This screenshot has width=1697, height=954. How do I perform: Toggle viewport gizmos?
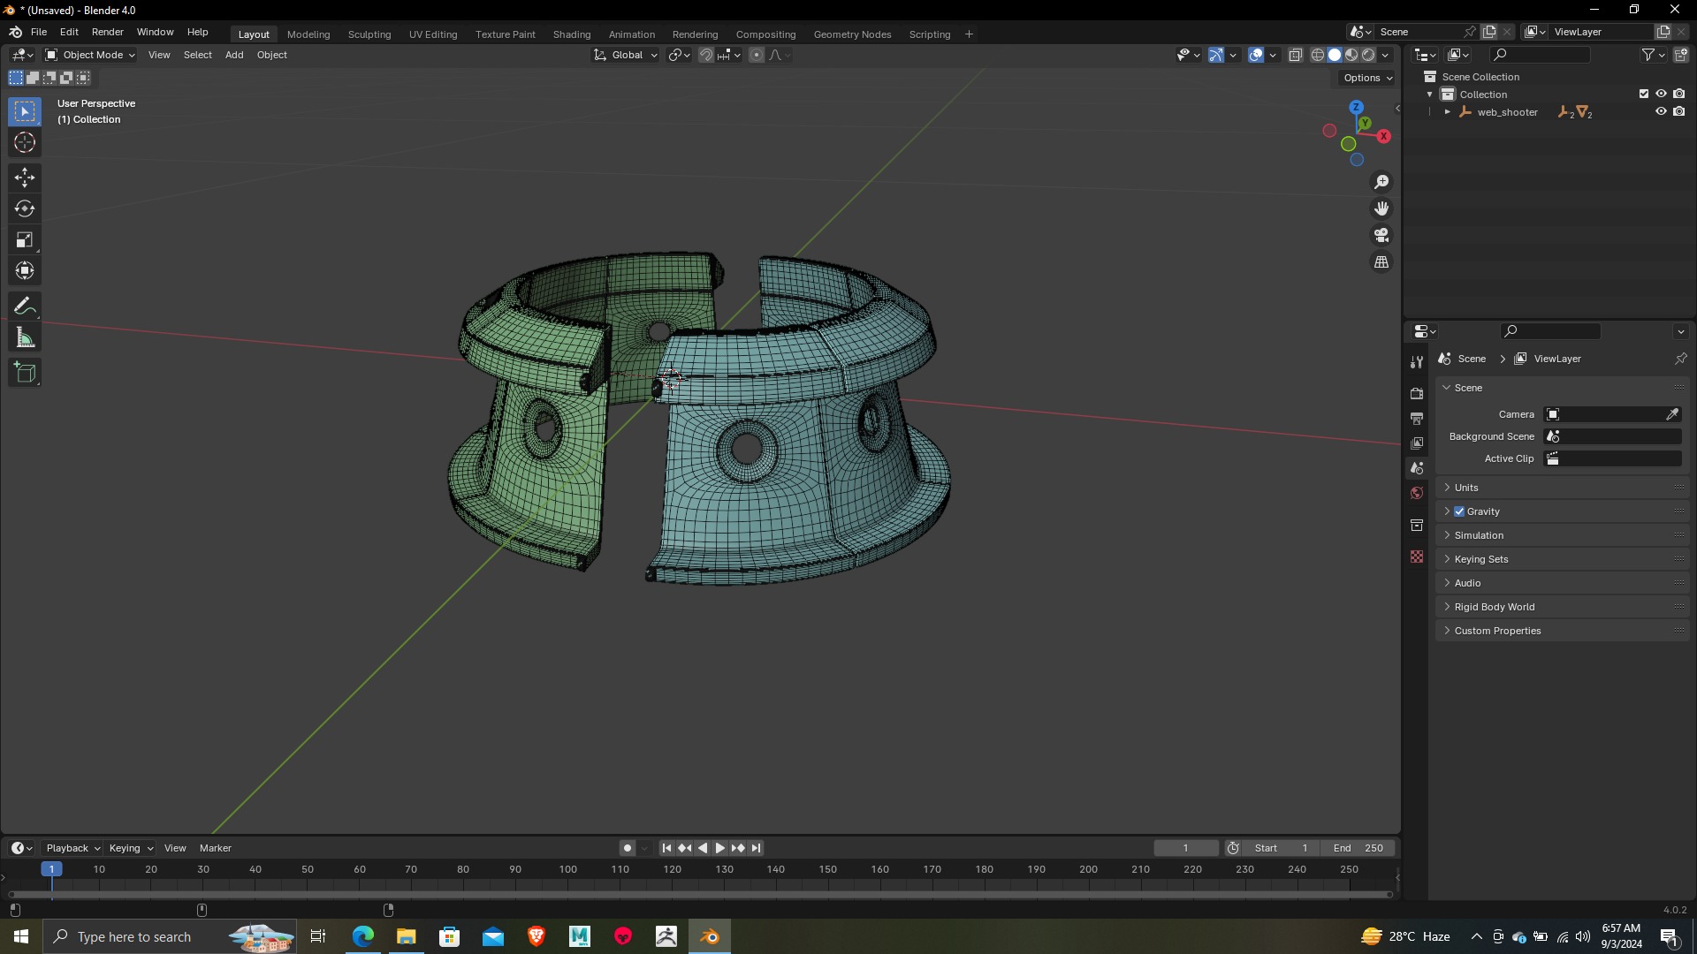pyautogui.click(x=1216, y=55)
